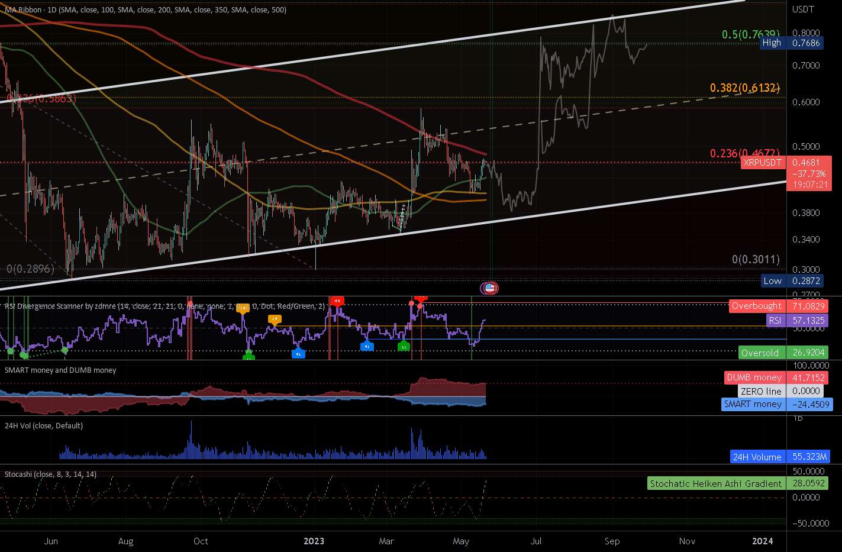Click the 0.3800 price axis tick

click(x=806, y=212)
